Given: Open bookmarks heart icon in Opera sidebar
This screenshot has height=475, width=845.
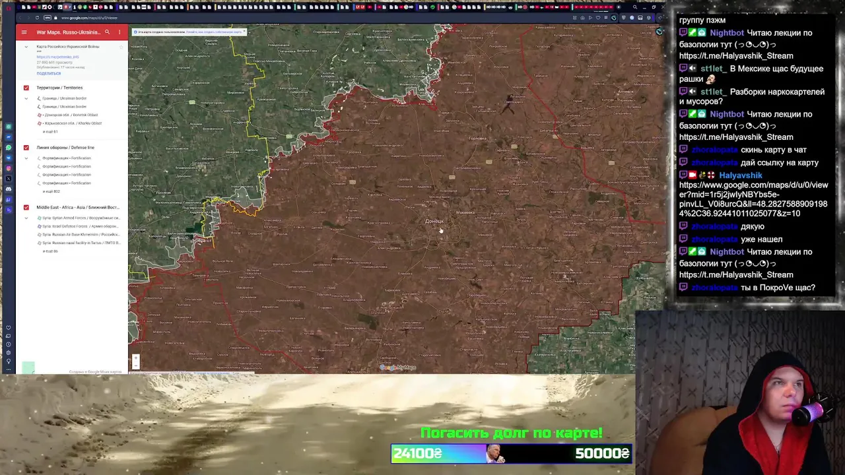Looking at the screenshot, I should [9, 328].
